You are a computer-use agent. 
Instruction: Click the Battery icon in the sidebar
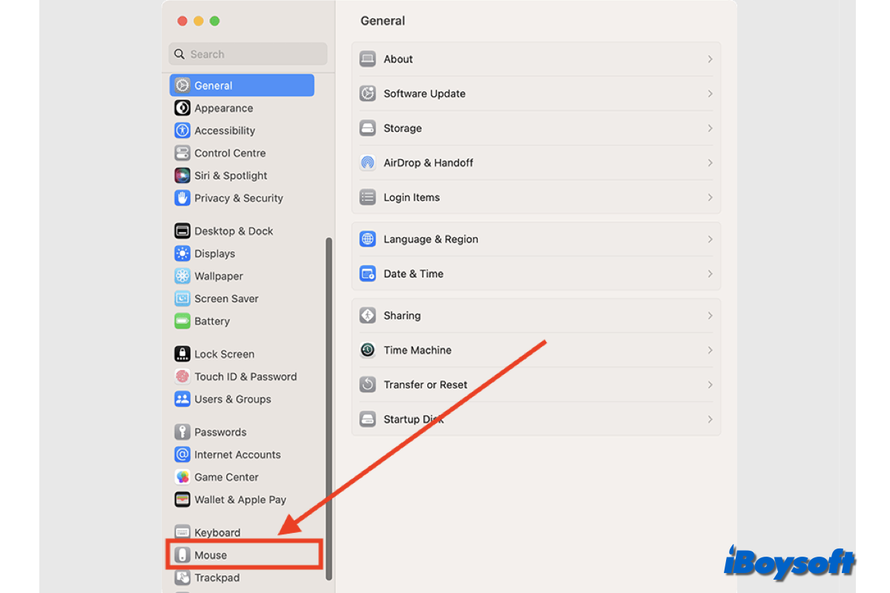tap(182, 321)
